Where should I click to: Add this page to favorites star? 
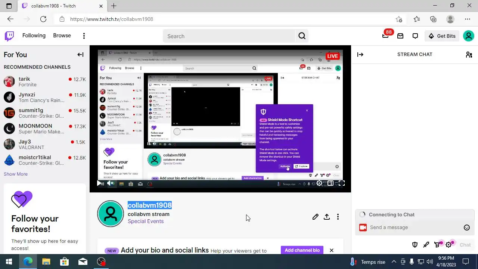point(399,19)
